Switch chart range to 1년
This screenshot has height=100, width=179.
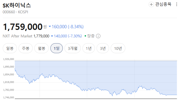coord(89,48)
